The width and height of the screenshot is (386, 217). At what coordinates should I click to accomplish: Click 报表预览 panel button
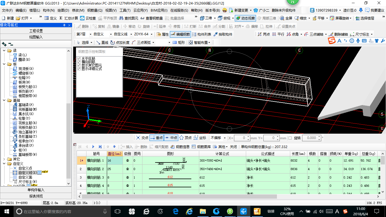(x=36, y=196)
